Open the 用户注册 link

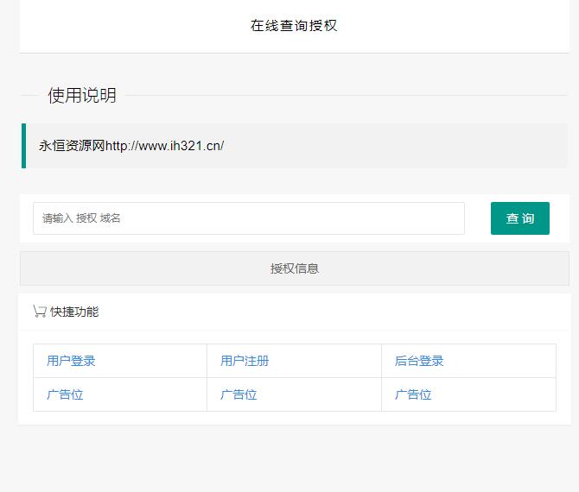coord(245,361)
